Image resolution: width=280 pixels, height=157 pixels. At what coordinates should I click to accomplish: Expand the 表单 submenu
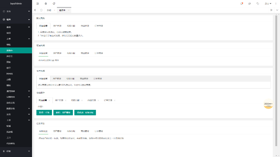click(16, 39)
